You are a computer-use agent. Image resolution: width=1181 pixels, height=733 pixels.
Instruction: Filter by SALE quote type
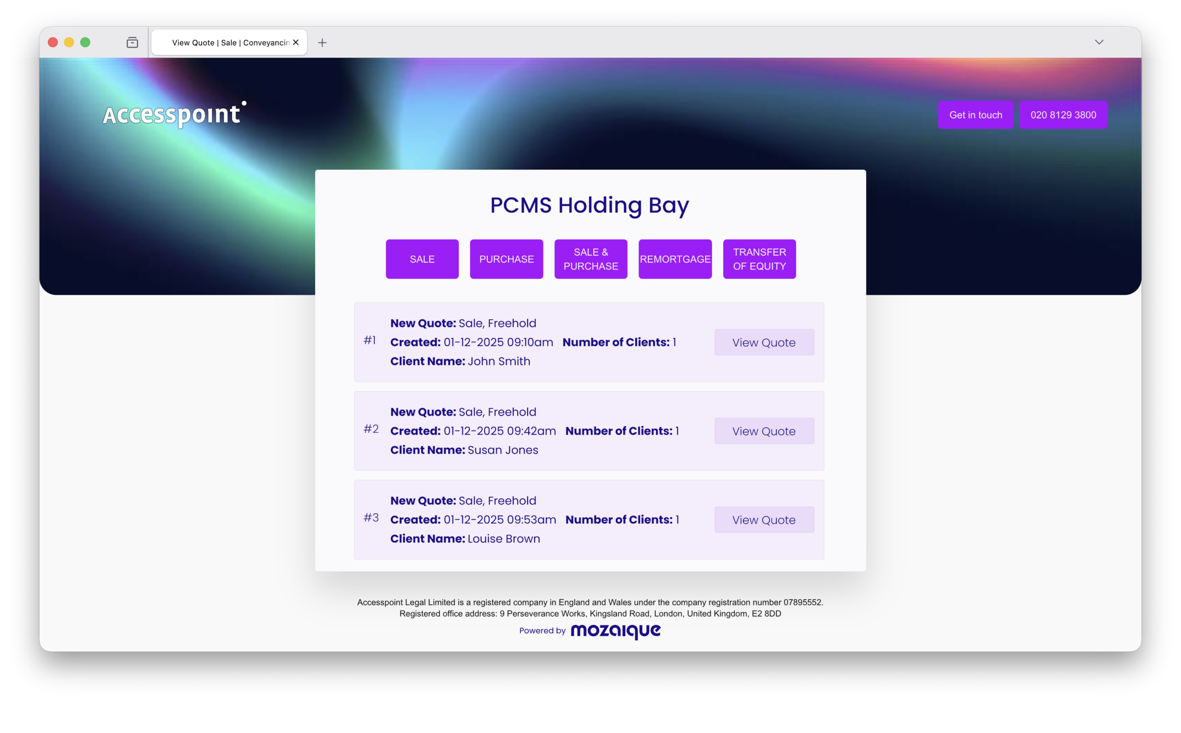click(422, 259)
